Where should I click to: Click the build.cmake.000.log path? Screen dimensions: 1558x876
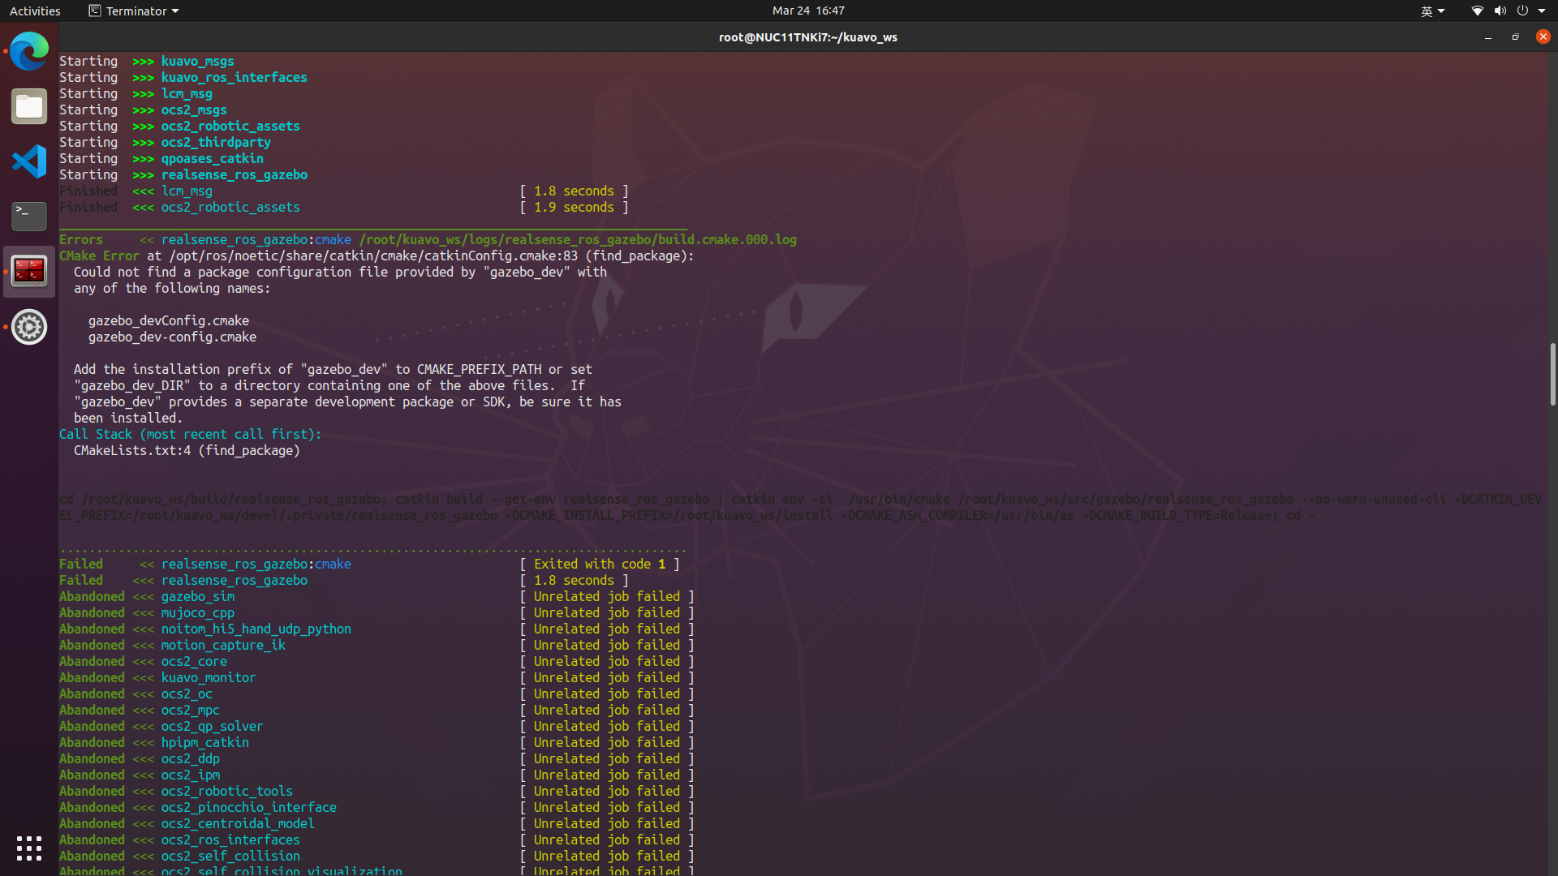click(578, 239)
